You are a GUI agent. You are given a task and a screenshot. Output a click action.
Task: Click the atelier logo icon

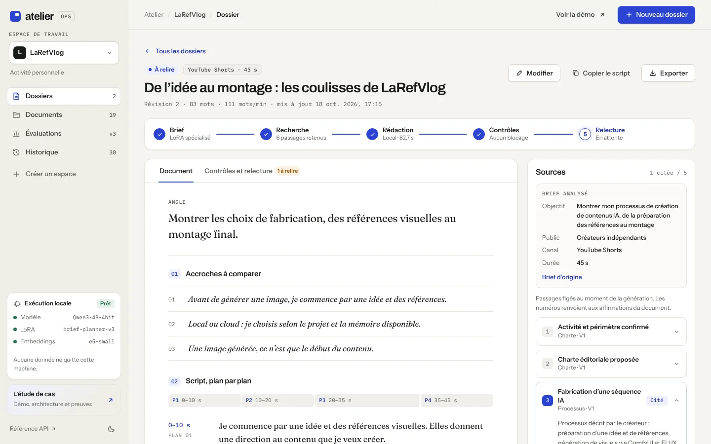[15, 16]
